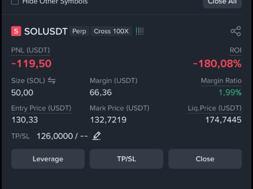253x189 pixels.
Task: Share the SOLUSDT position
Action: (236, 31)
